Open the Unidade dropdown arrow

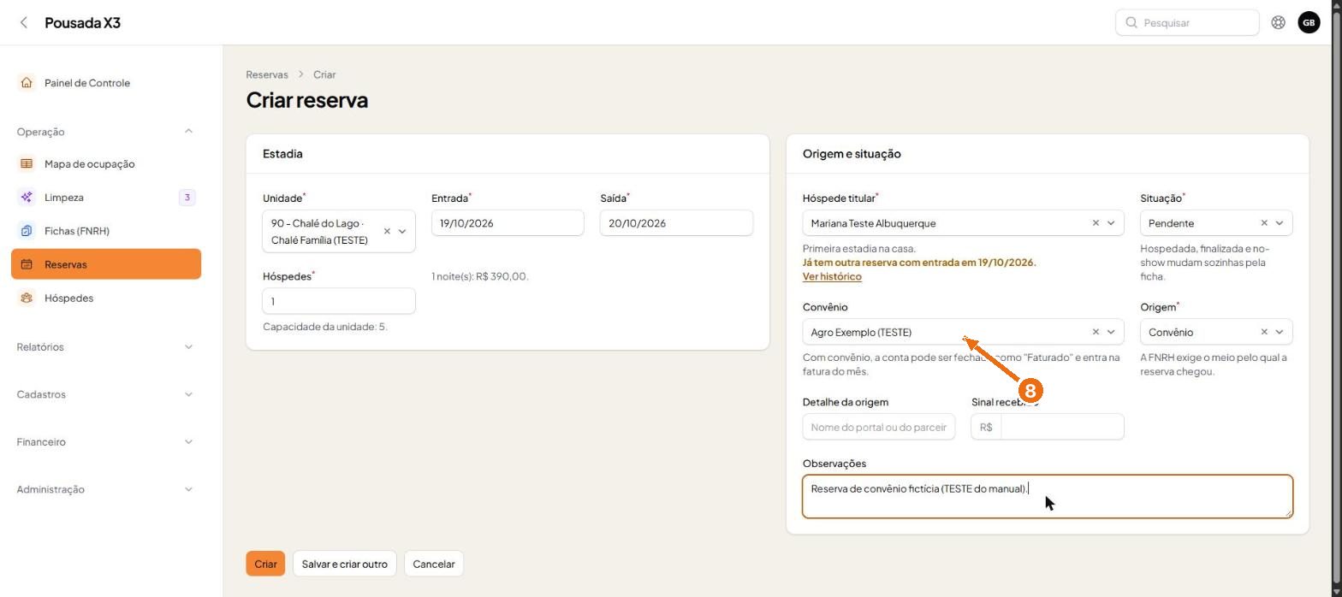point(402,231)
